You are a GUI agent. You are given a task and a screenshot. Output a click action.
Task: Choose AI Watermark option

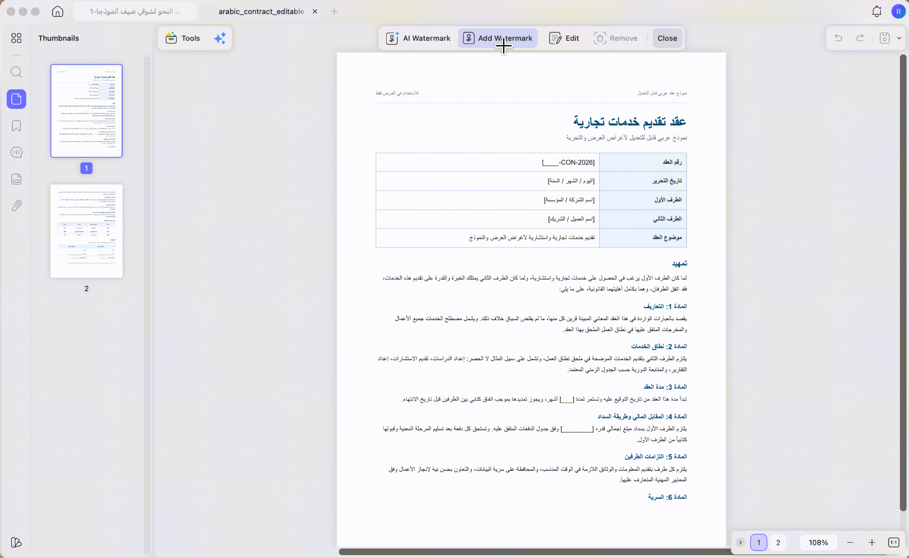[x=418, y=38]
